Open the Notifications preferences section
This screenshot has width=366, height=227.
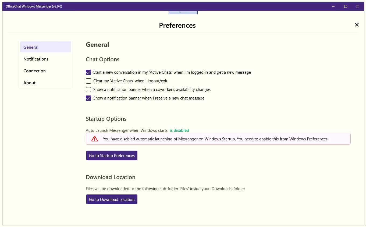click(36, 59)
